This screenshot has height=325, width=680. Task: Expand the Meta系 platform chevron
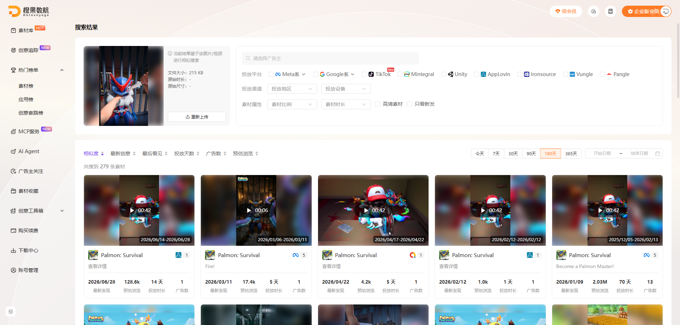[304, 74]
